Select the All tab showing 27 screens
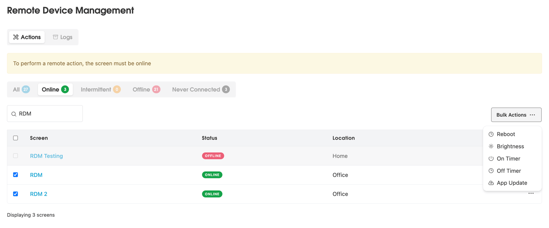Viewport: 549px width, 228px height. (21, 89)
